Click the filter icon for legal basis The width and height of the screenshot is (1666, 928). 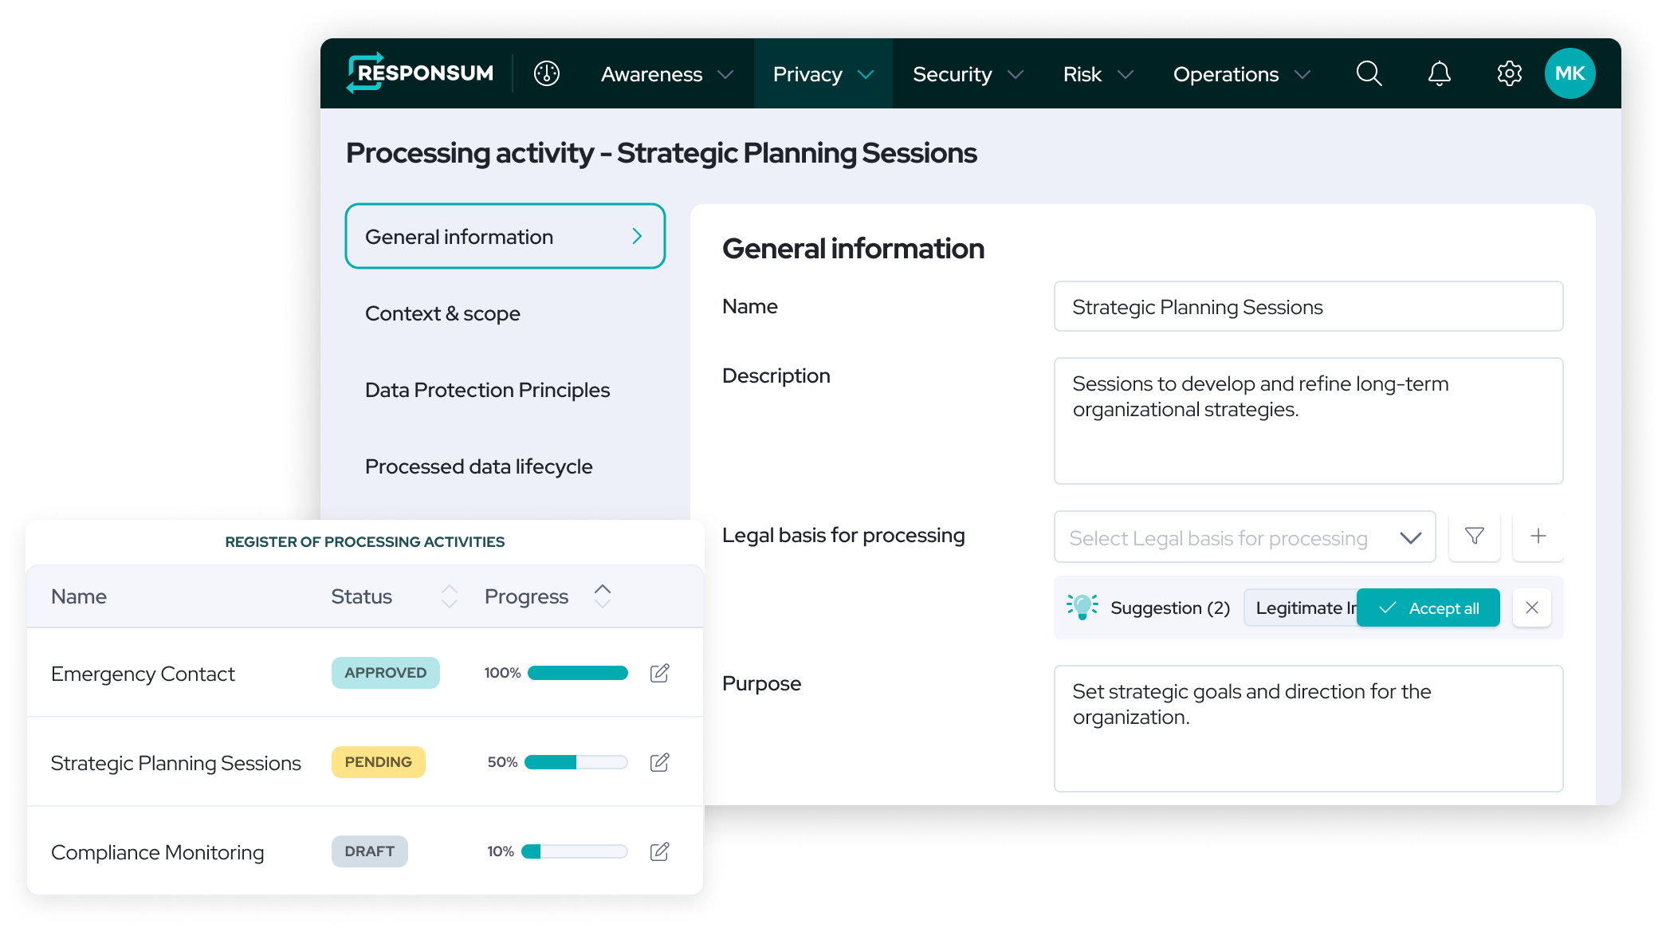click(x=1475, y=537)
